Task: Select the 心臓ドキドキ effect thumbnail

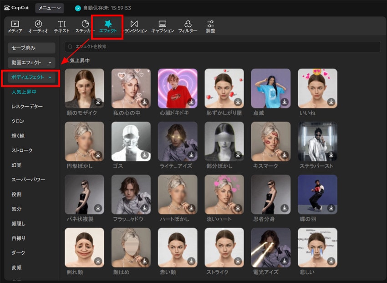Action: pyautogui.click(x=177, y=88)
